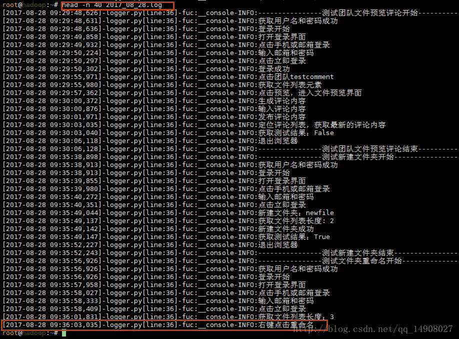Click the log line with 获取测试结果: True

166,237
